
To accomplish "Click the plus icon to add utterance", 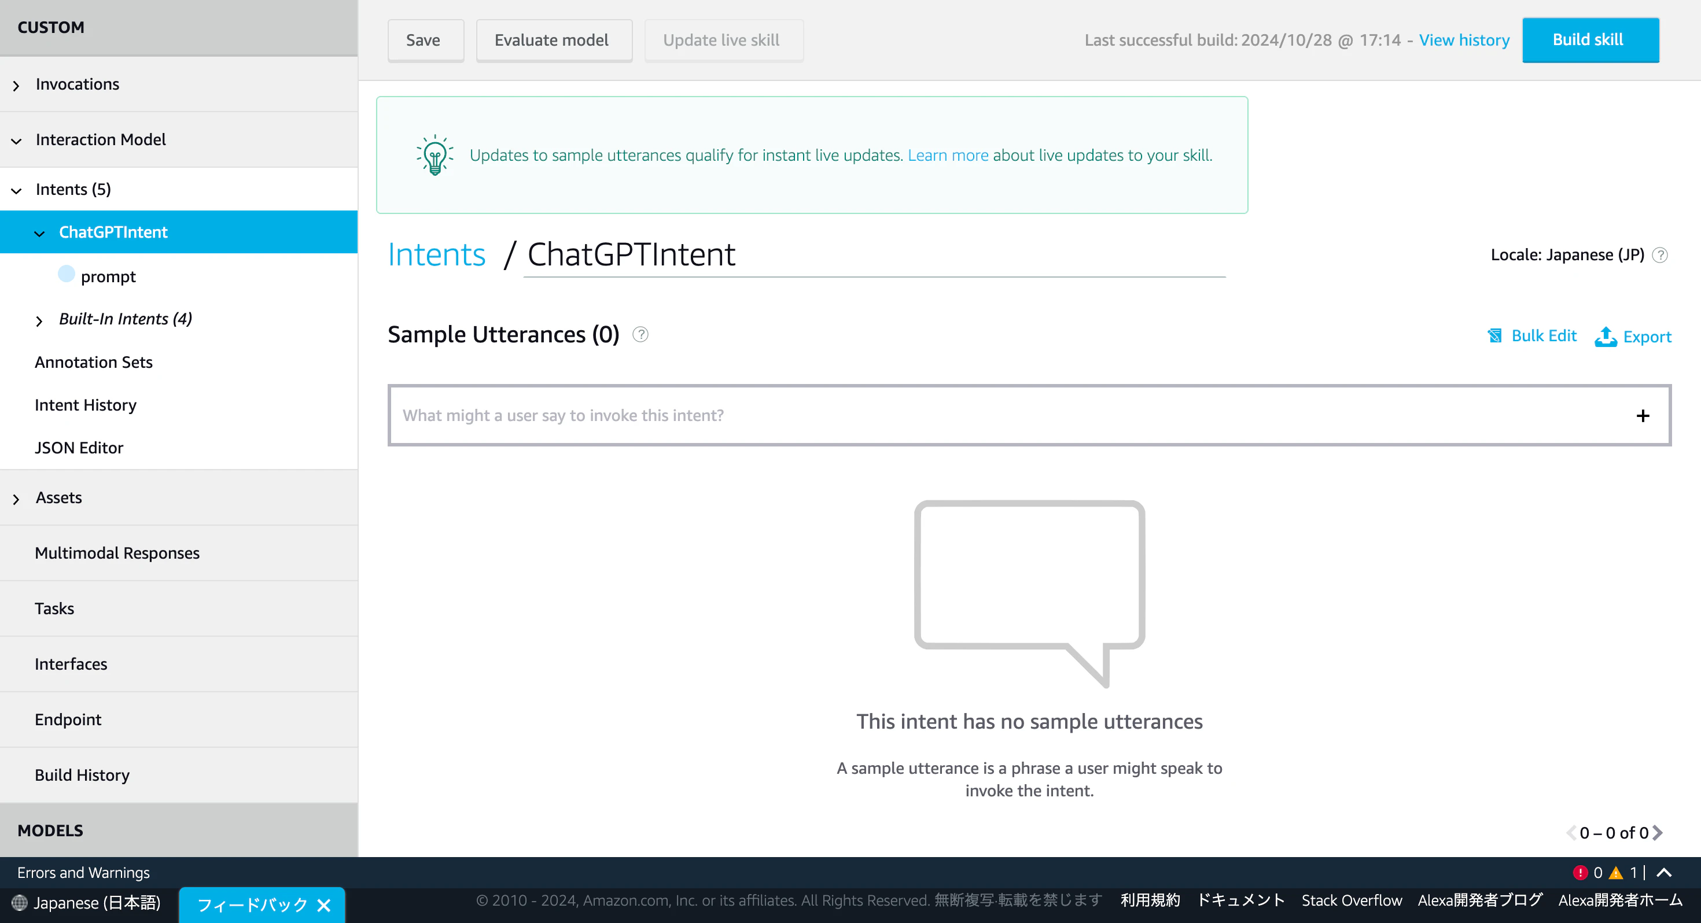I will 1643,415.
